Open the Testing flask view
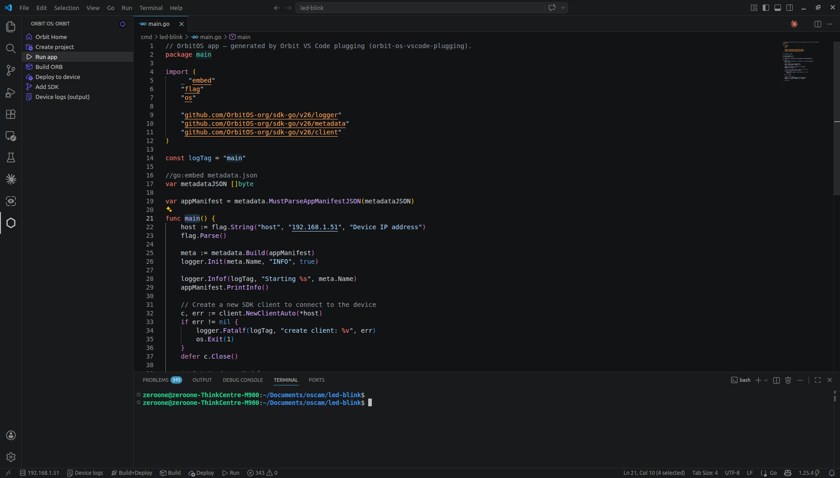840x478 pixels. coord(11,158)
